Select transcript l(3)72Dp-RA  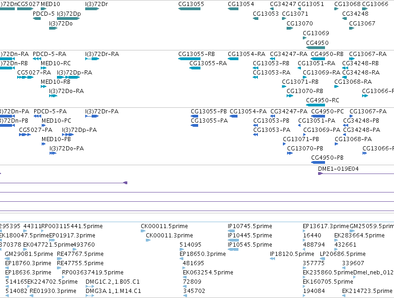75,72
